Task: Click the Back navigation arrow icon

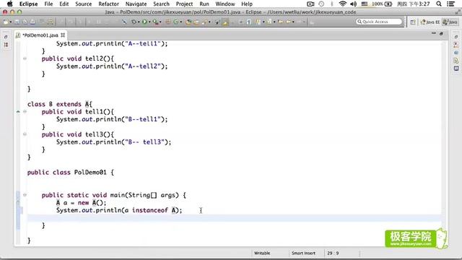Action: click(289, 22)
